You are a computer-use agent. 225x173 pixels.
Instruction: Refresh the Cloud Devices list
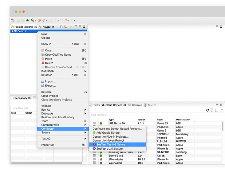coord(207,110)
